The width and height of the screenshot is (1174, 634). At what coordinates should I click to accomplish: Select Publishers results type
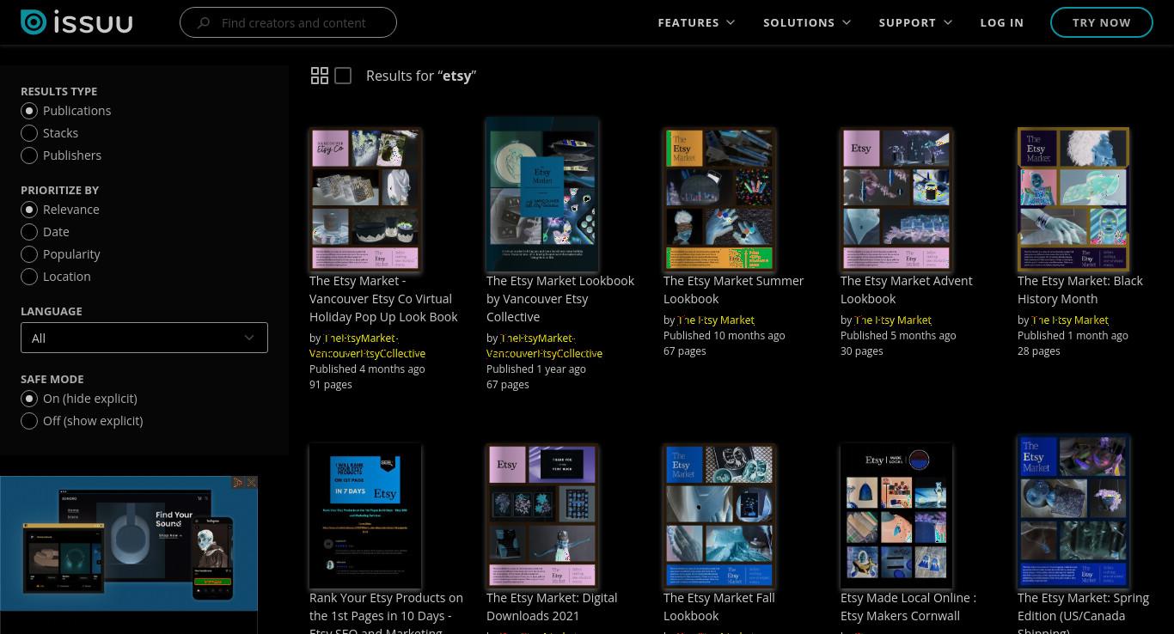29,155
